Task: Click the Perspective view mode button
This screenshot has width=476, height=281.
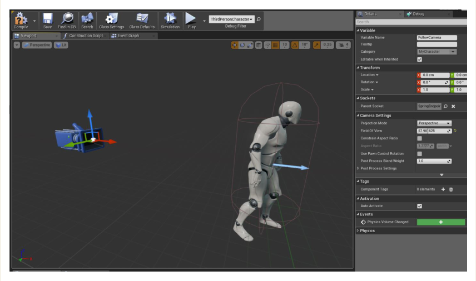Action: (x=37, y=45)
